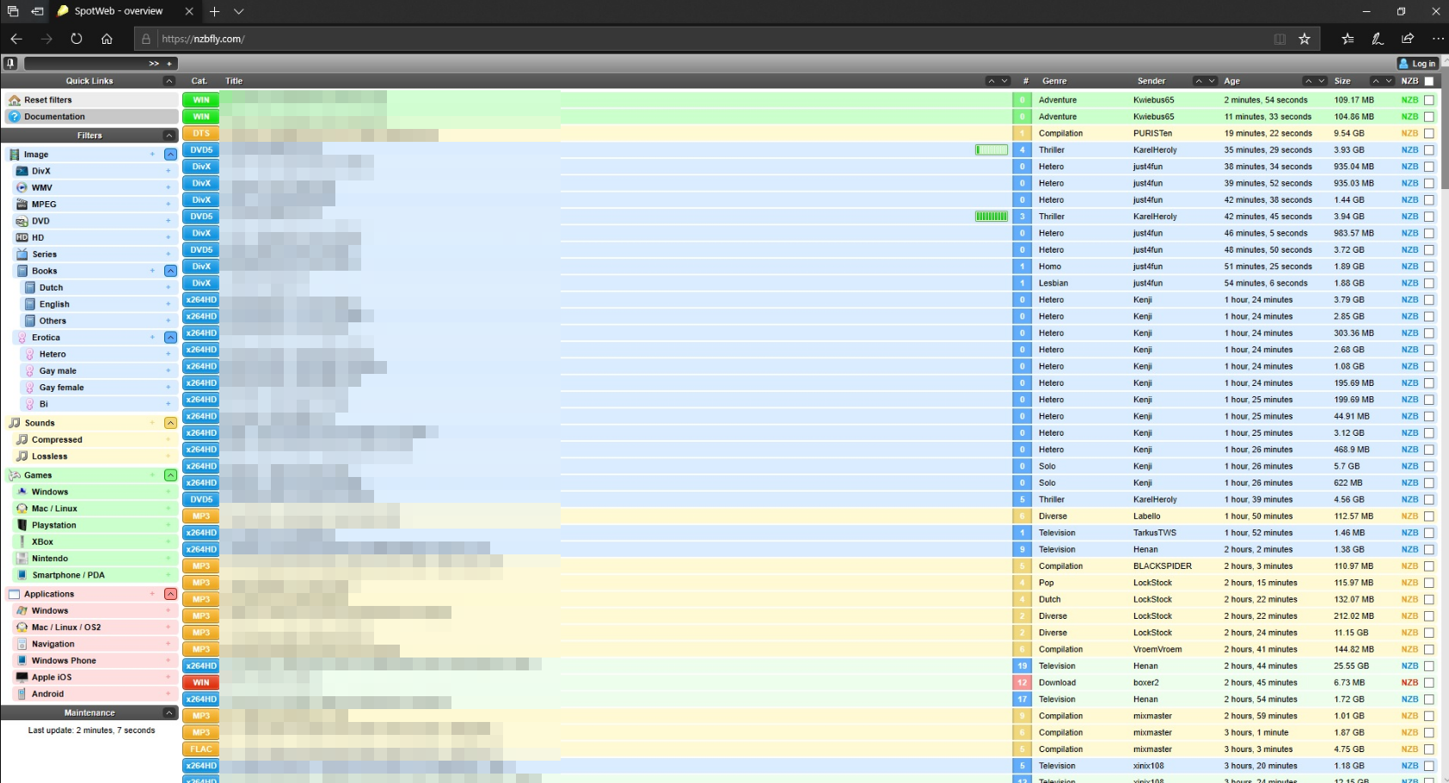Click the Documentation question mark icon
The image size is (1449, 783).
[x=15, y=117]
